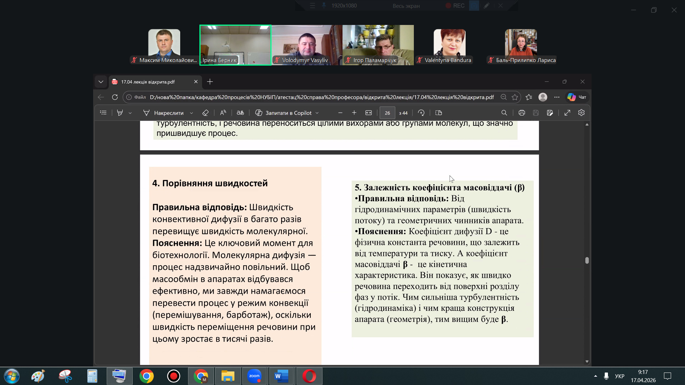Expand the Накреслити draw options arrow
This screenshot has height=385, width=685.
192,113
